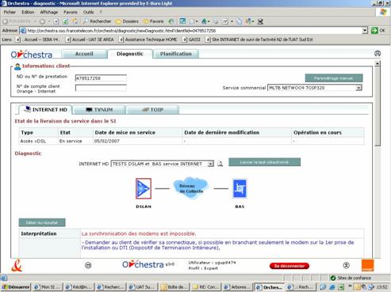The width and height of the screenshot is (391, 292).
Task: Open the address bar dropdown arrow
Action: [365, 31]
